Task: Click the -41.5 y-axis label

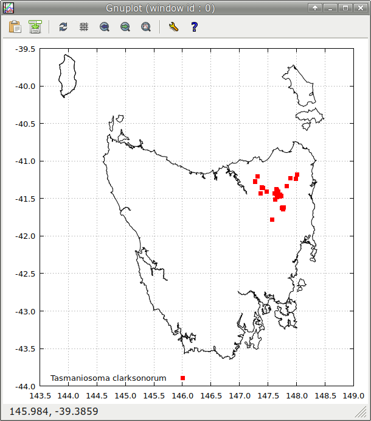Action: tap(26, 199)
